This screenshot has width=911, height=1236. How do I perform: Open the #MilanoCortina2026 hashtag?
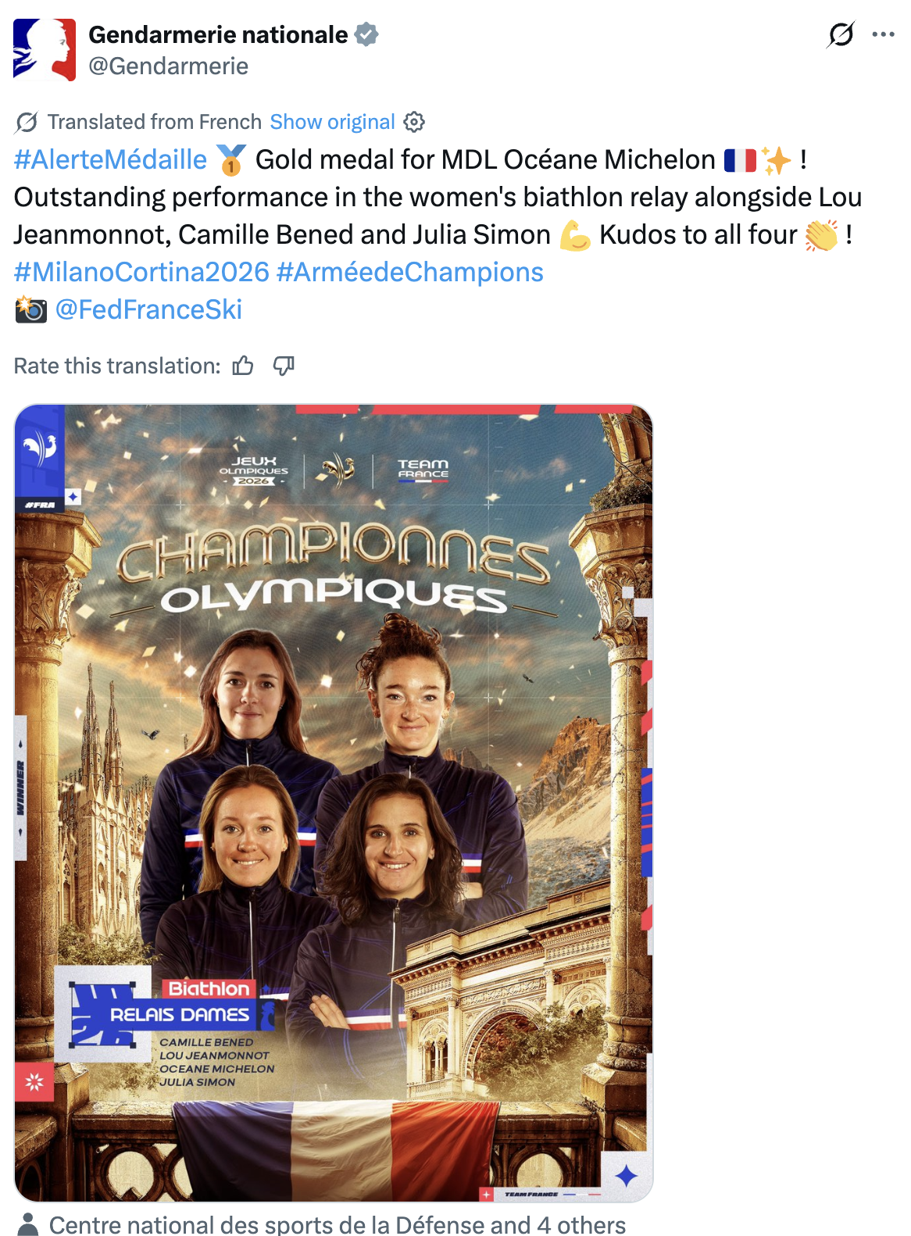click(x=141, y=272)
